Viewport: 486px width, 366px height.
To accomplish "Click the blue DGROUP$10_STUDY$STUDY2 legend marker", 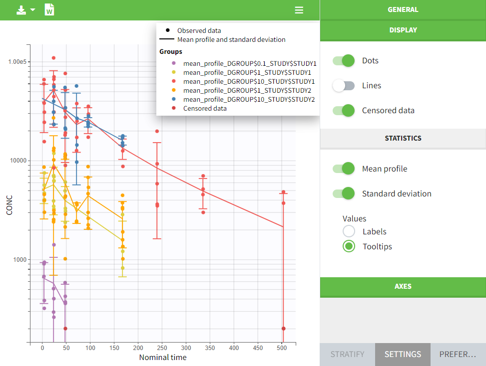I will click(x=174, y=99).
